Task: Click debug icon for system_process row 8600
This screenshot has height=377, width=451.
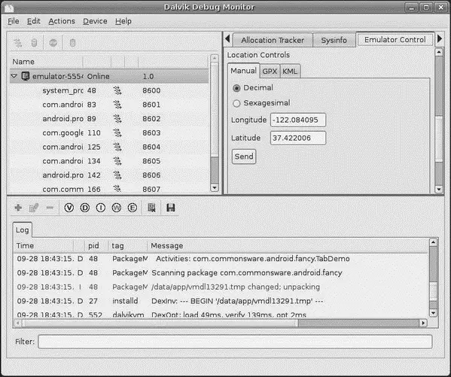Action: (117, 90)
